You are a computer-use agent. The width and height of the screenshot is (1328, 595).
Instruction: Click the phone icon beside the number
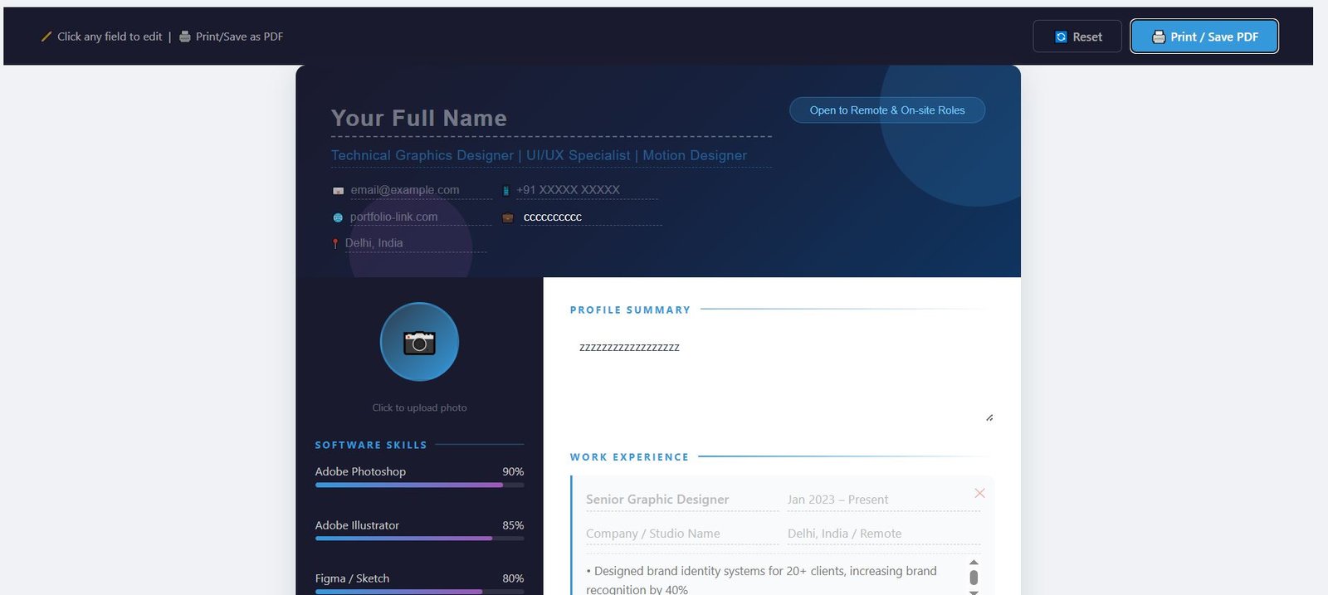(505, 191)
